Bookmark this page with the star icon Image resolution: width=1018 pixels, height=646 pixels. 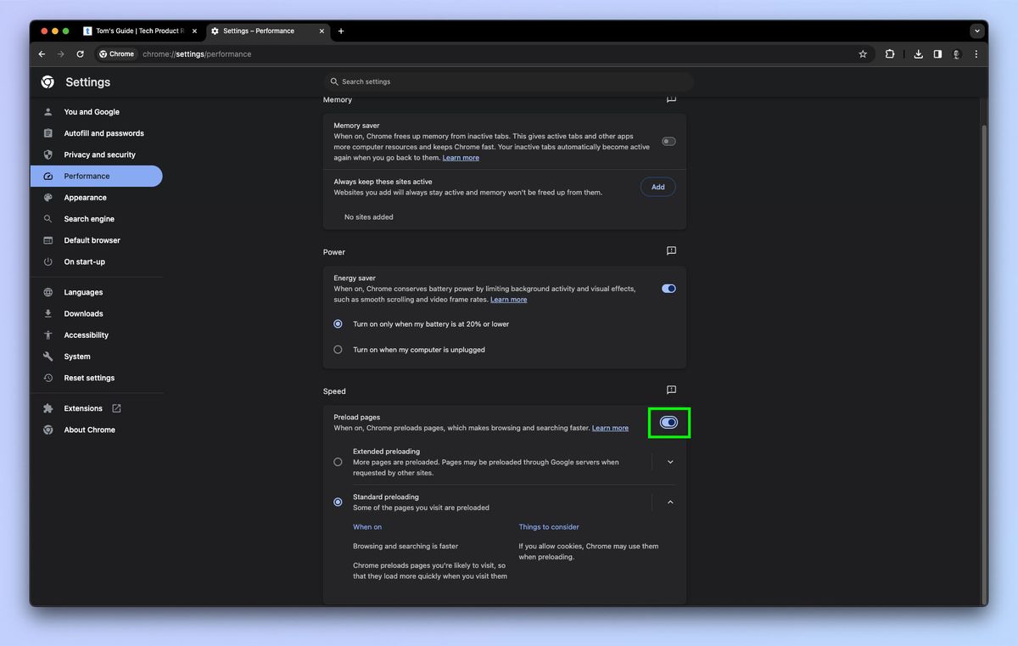tap(863, 53)
